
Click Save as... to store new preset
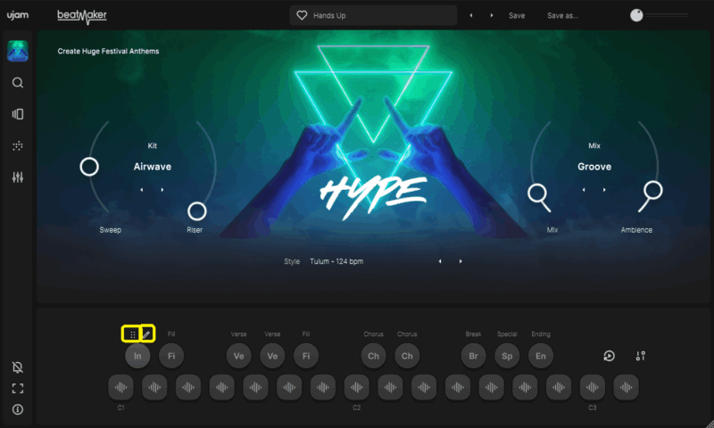coord(562,15)
